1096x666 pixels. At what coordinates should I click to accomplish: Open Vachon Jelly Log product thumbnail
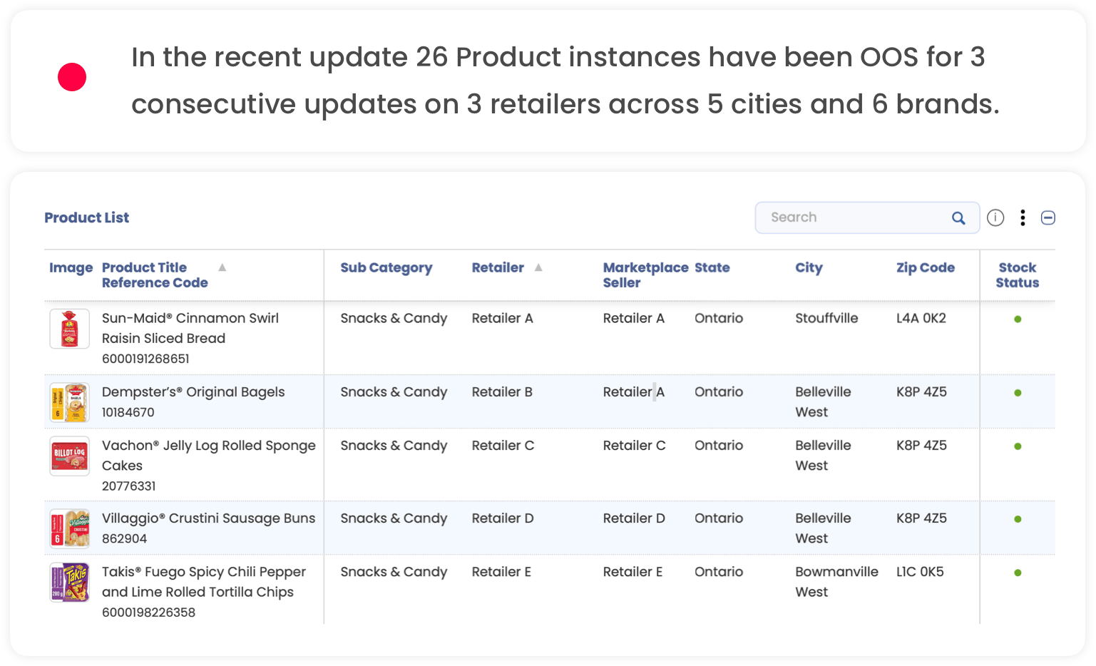(x=69, y=456)
